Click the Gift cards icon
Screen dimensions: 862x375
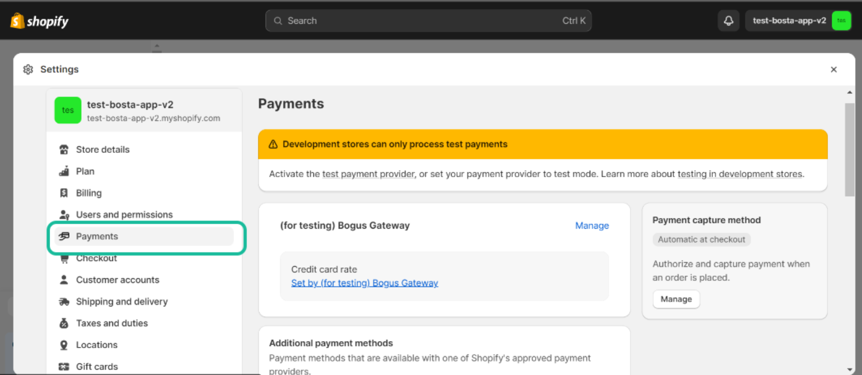click(x=64, y=366)
